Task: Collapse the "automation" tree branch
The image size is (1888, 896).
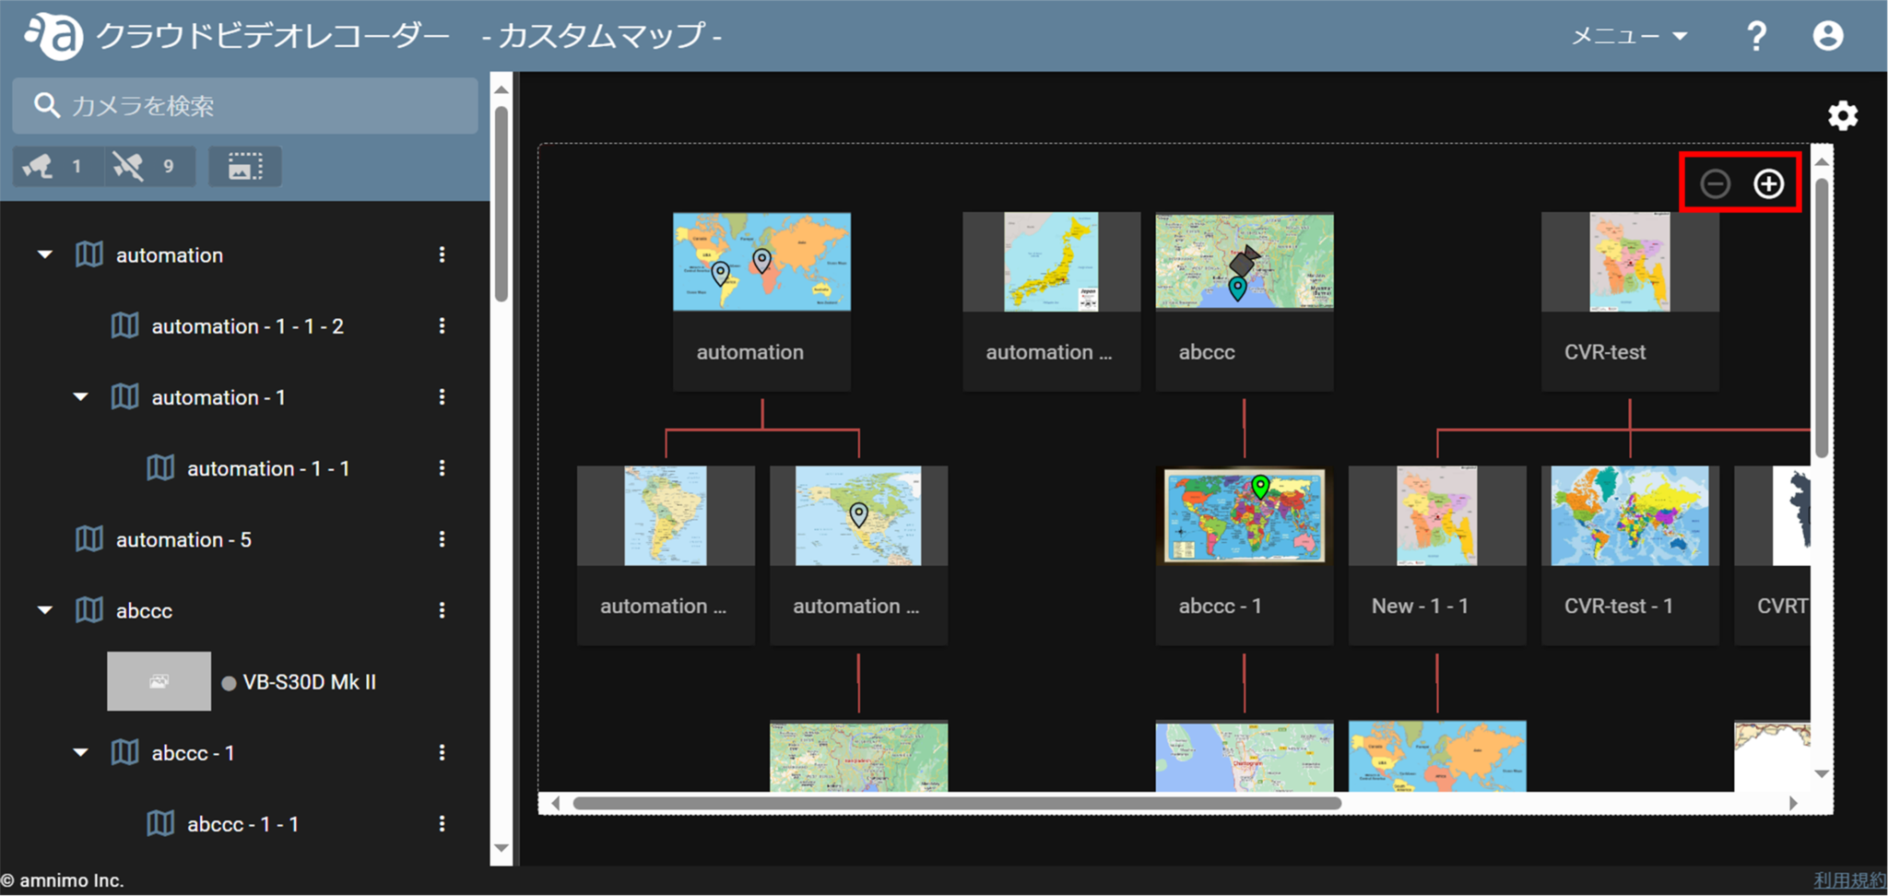Action: 42,254
